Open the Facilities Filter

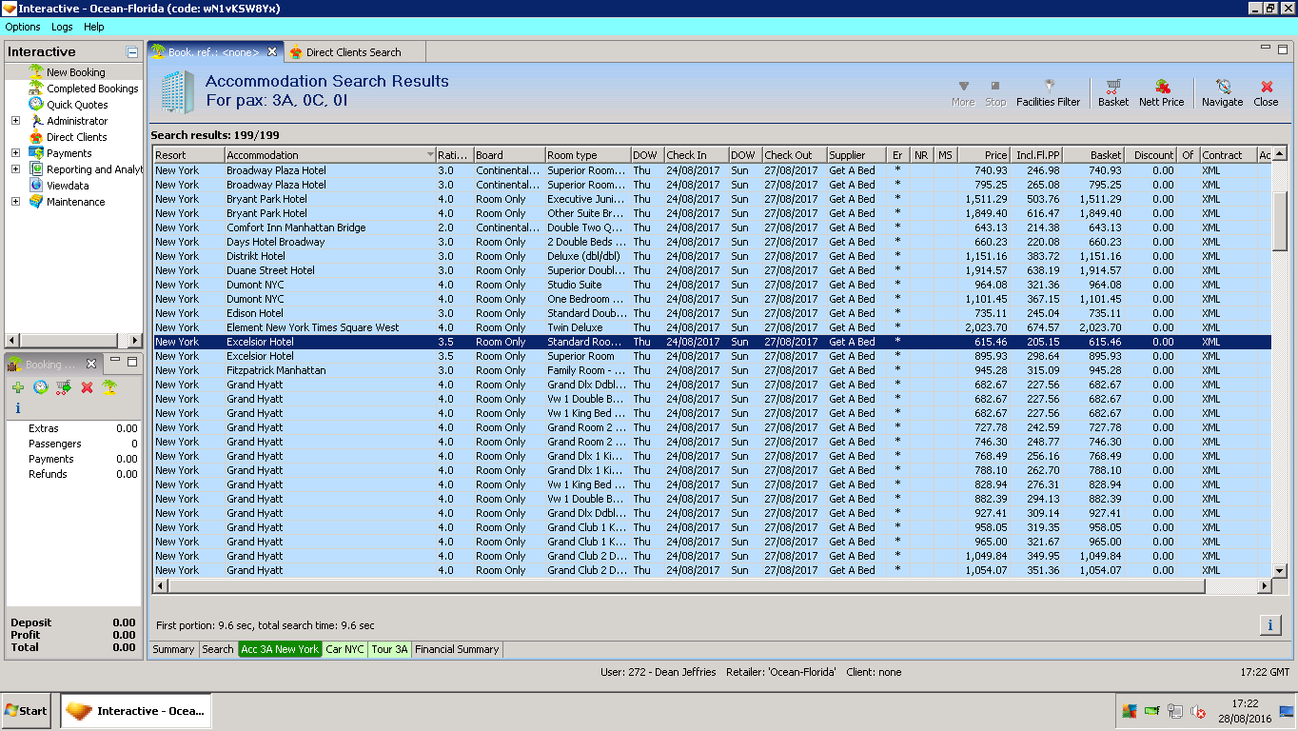1048,92
